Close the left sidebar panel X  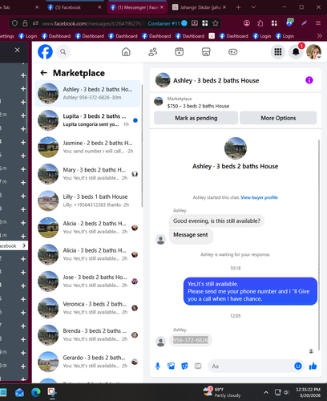pos(18,50)
